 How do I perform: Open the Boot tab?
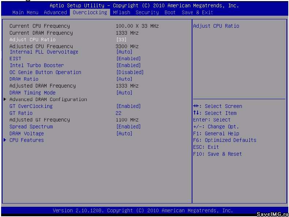coord(170,12)
